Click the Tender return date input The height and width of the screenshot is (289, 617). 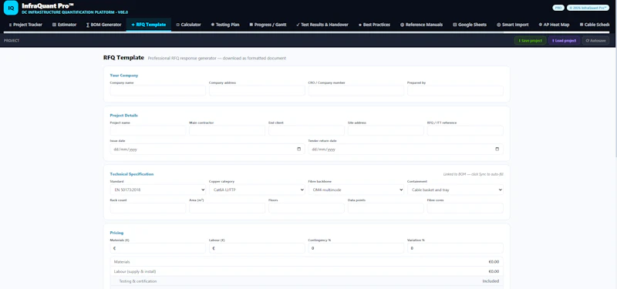pos(406,149)
